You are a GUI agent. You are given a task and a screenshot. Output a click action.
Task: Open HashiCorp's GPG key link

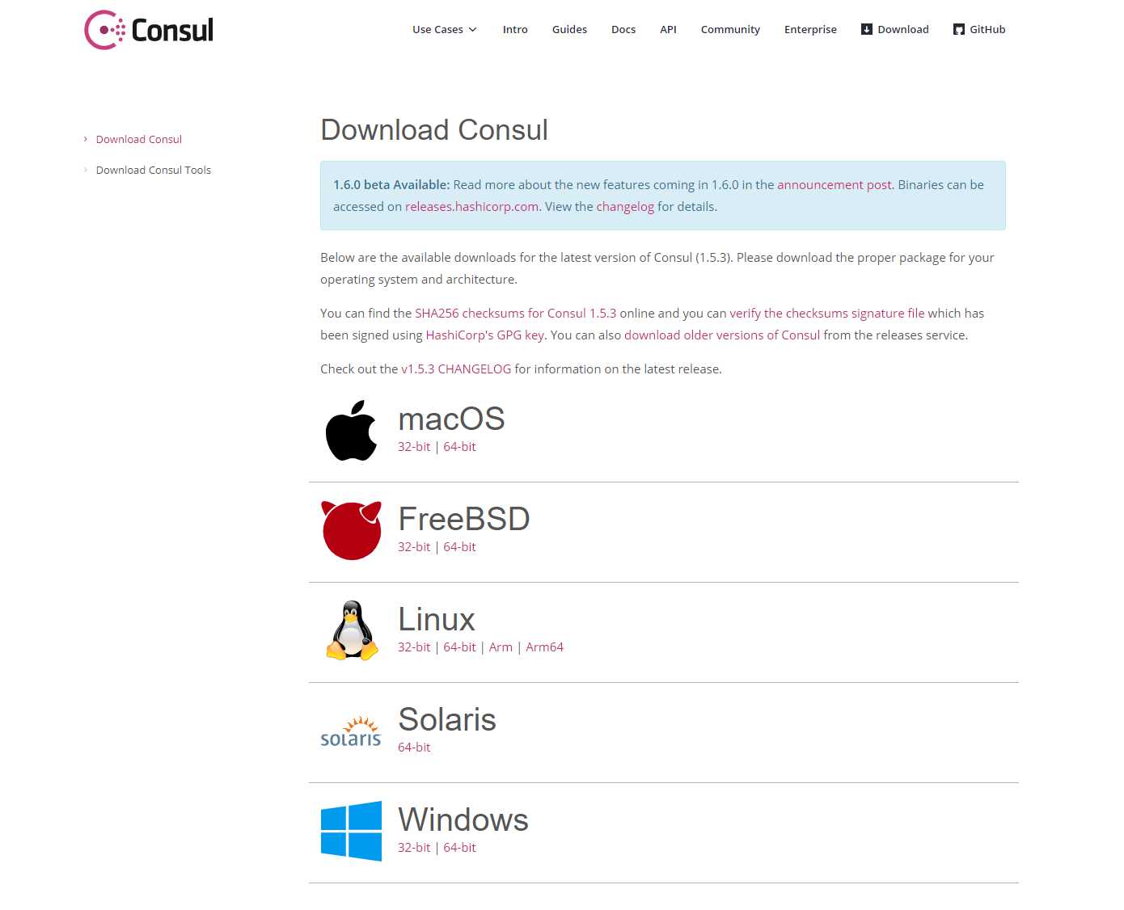tap(485, 335)
